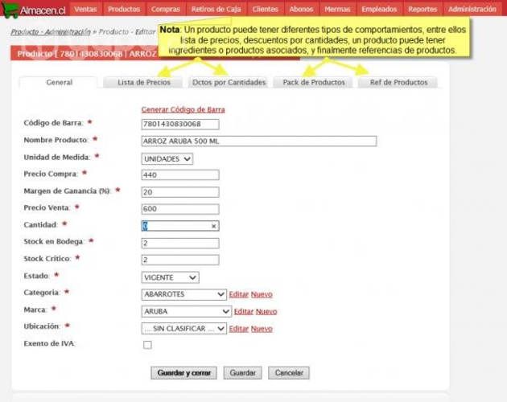Click Nuevo next to Ubicación
The width and height of the screenshot is (507, 402).
tap(262, 329)
